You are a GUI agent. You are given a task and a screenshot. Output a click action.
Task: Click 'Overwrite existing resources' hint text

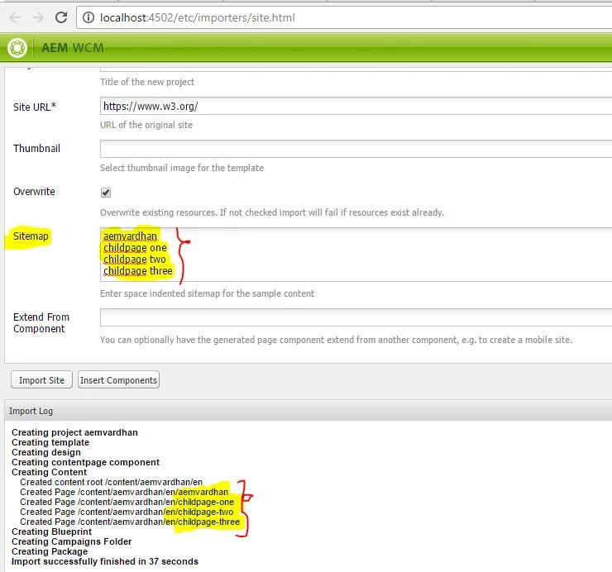(272, 212)
